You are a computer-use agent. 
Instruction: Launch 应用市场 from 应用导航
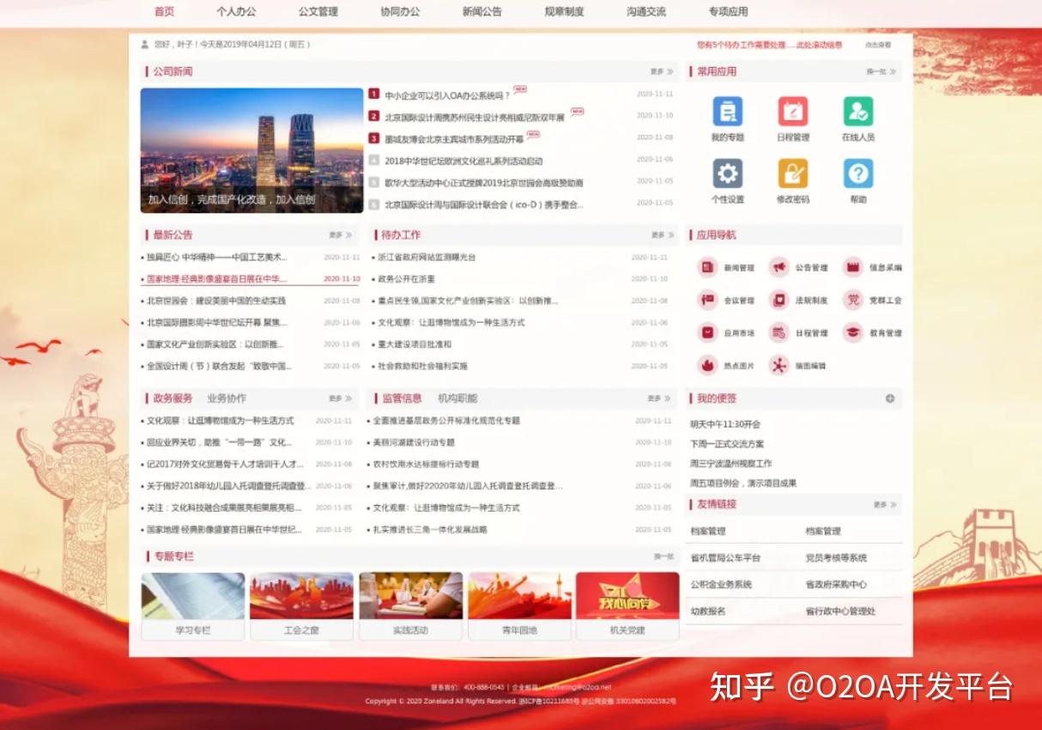point(726,333)
